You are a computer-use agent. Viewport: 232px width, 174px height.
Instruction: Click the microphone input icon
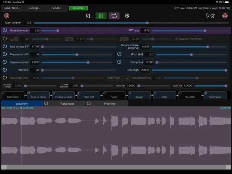pos(208,16)
